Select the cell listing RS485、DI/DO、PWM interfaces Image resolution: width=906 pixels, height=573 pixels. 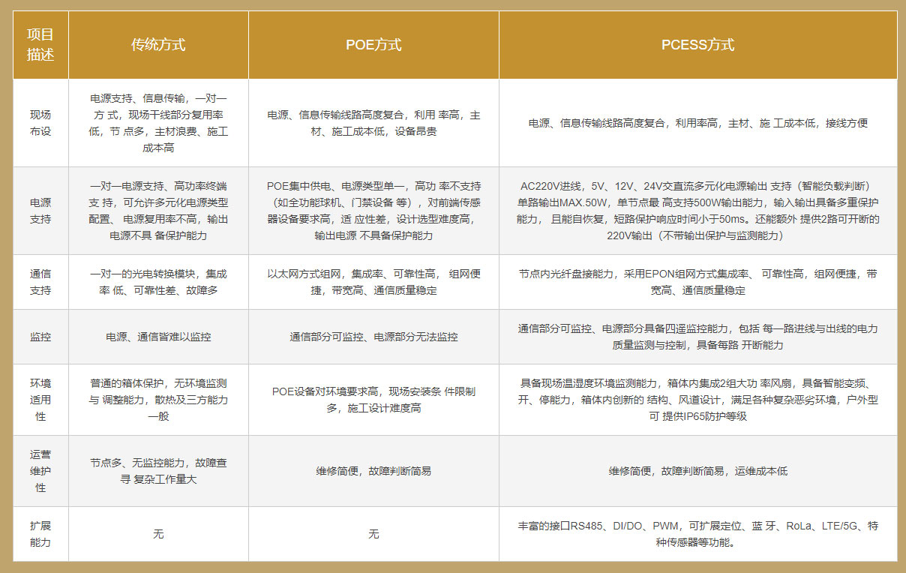[x=697, y=534]
